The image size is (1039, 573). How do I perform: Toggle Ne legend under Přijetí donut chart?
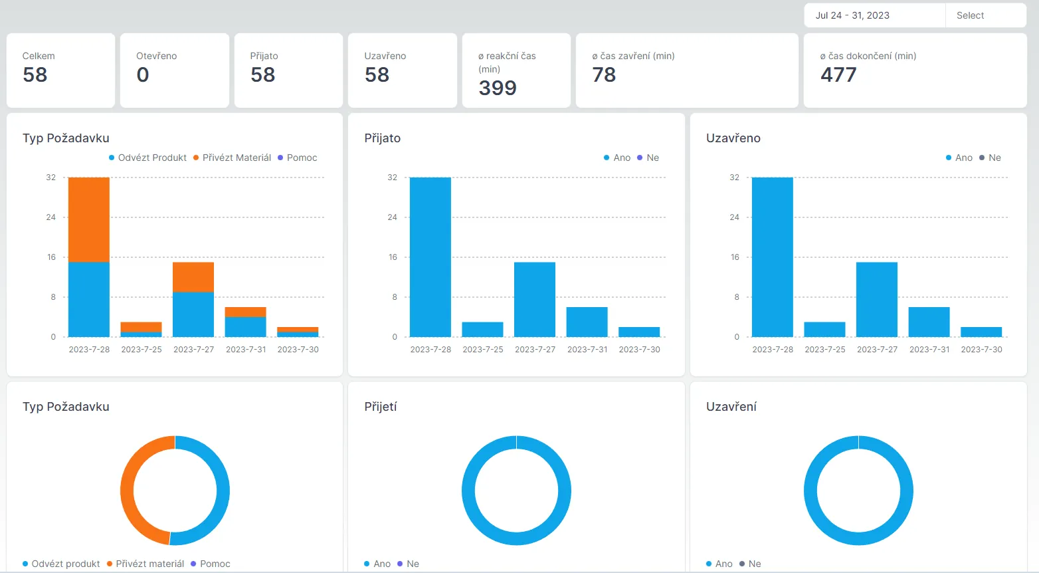point(408,564)
